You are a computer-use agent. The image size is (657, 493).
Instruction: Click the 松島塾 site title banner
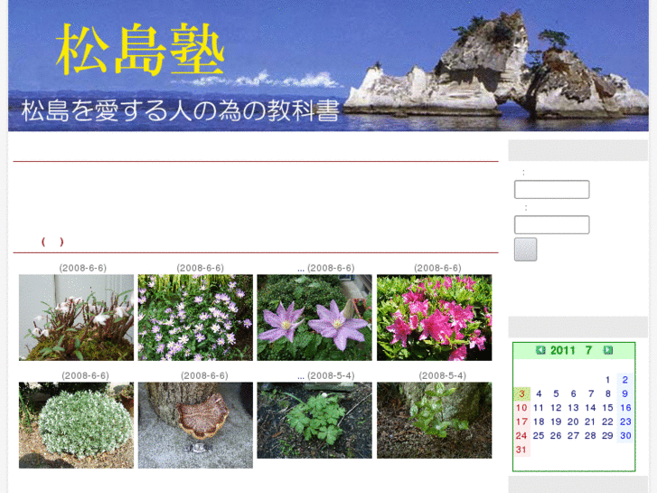tap(328, 66)
